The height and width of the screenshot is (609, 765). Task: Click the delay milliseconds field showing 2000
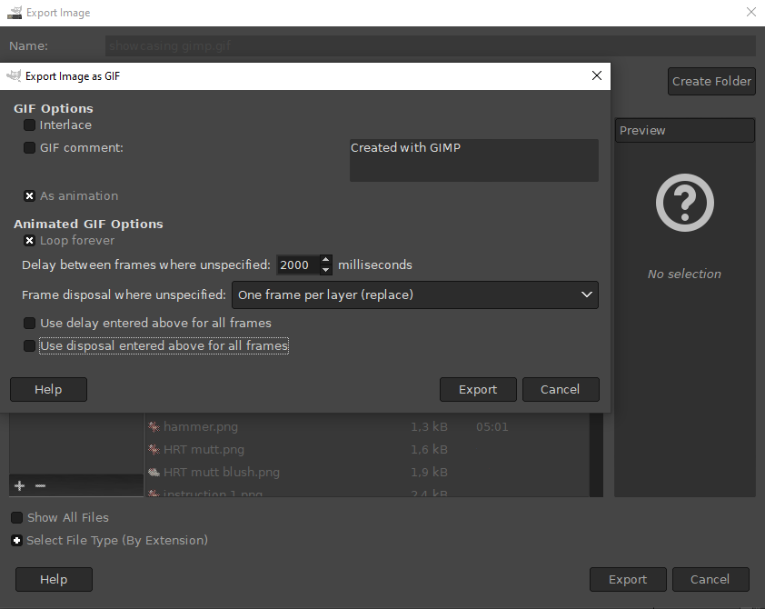pos(298,265)
